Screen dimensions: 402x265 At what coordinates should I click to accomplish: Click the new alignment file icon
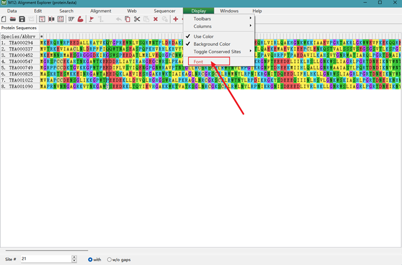tap(4, 19)
